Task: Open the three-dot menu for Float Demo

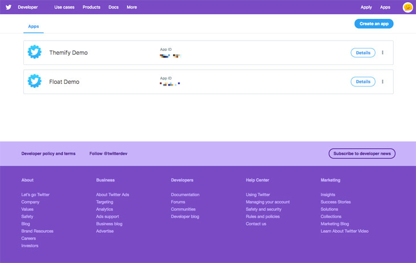Action: (382, 82)
